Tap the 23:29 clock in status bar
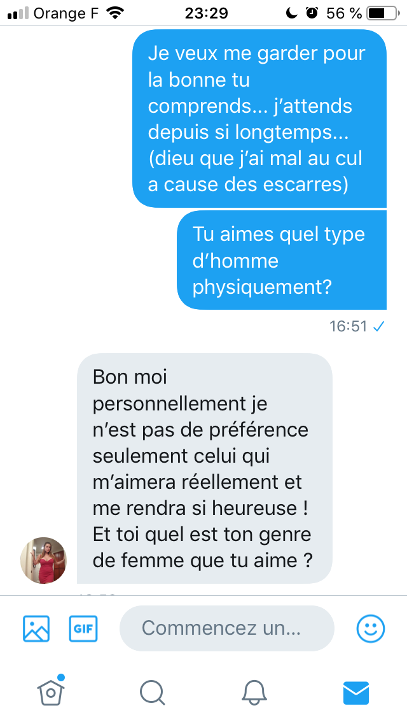 [207, 13]
